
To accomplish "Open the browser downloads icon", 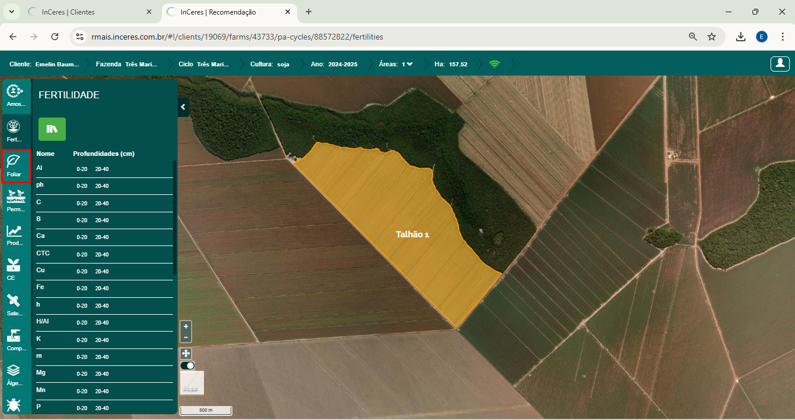I will click(741, 37).
